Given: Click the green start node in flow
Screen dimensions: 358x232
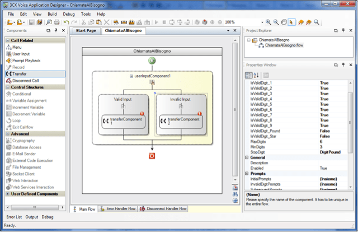Looking at the screenshot, I should click(152, 61).
